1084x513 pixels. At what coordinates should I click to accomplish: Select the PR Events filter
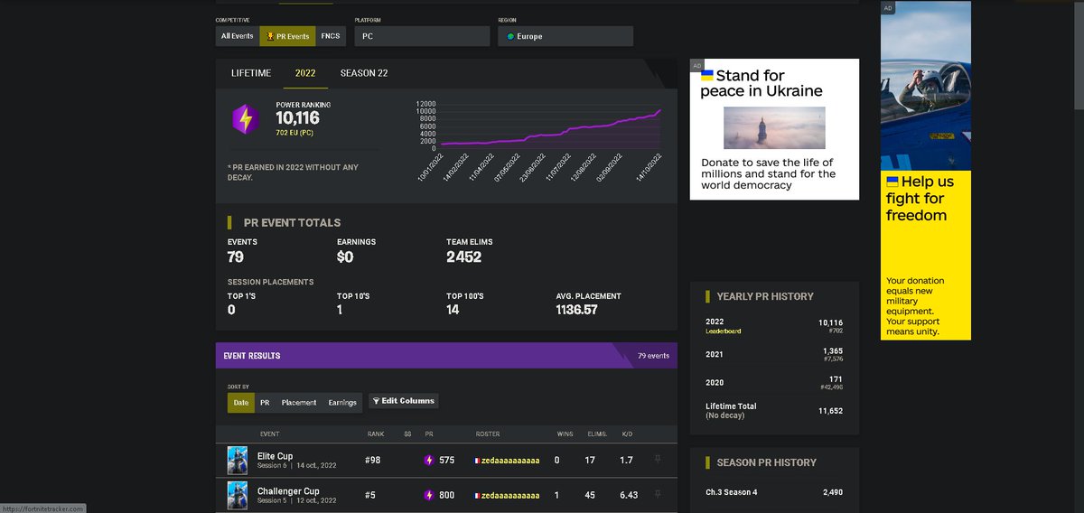(287, 36)
